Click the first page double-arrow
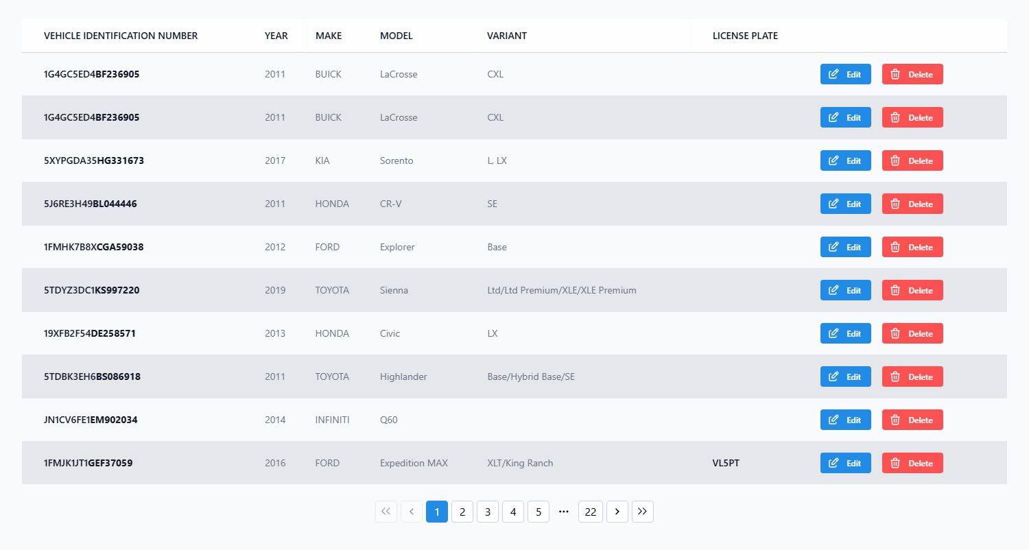This screenshot has width=1029, height=550. click(x=386, y=512)
